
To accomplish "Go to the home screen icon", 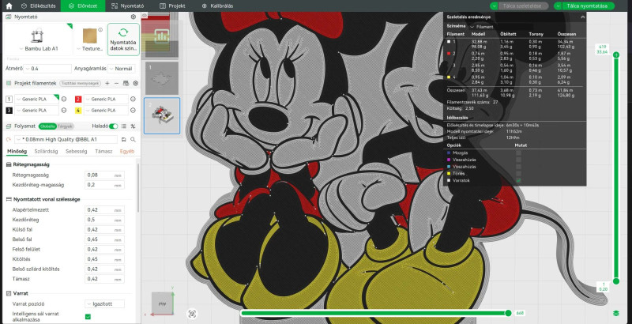I will coord(9,6).
